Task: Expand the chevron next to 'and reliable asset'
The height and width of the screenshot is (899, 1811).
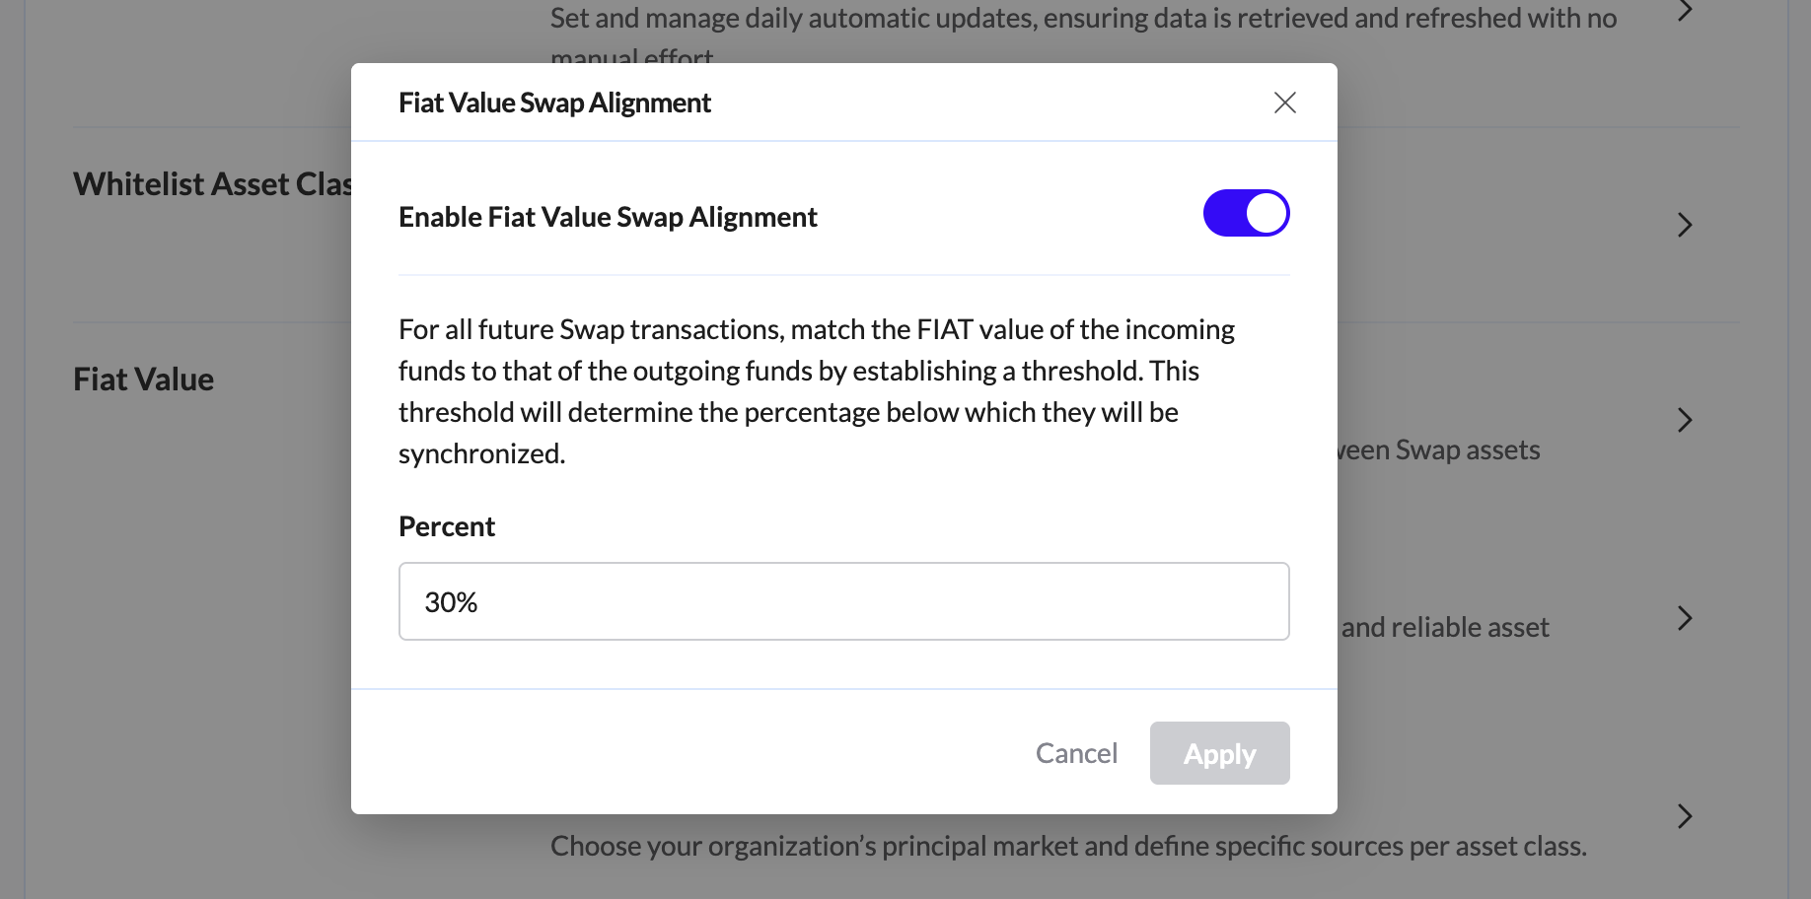Action: 1685,618
